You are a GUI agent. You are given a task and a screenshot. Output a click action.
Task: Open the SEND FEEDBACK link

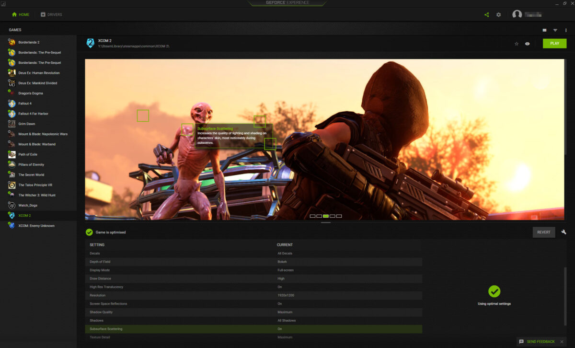coord(540,342)
